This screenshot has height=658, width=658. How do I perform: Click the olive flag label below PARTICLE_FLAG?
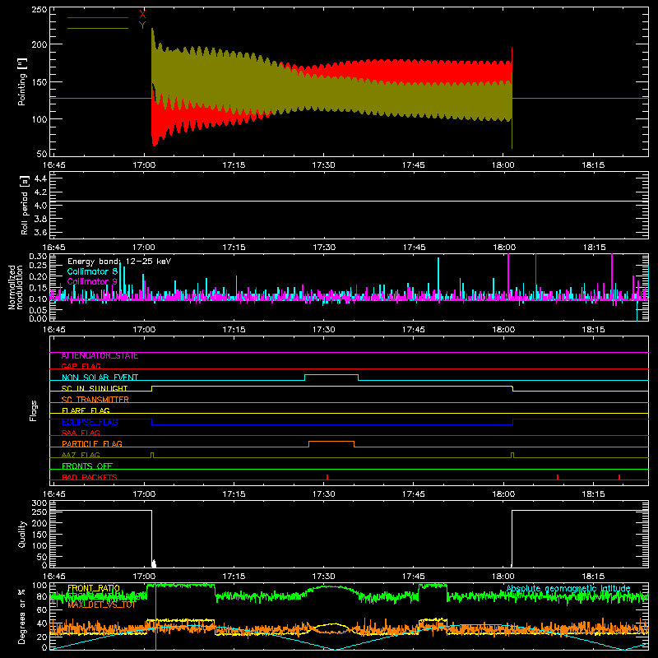coord(81,455)
